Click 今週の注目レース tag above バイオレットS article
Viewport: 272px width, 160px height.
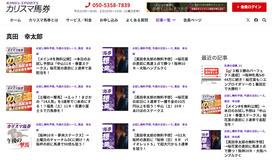(x=162, y=125)
